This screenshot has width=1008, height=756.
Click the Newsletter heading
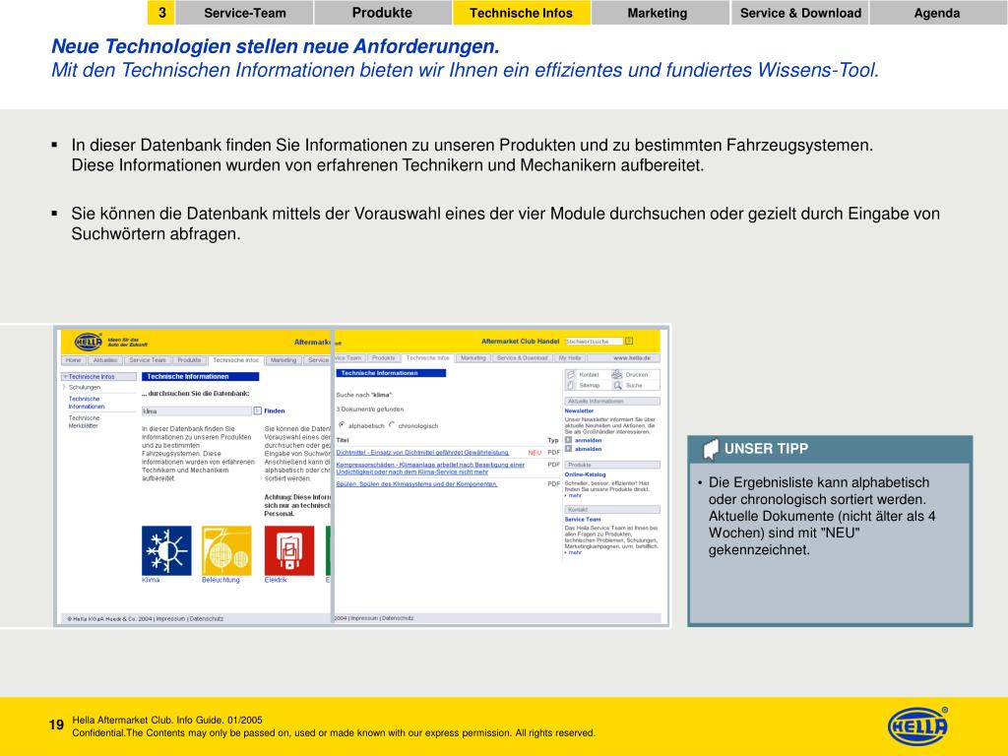point(579,410)
